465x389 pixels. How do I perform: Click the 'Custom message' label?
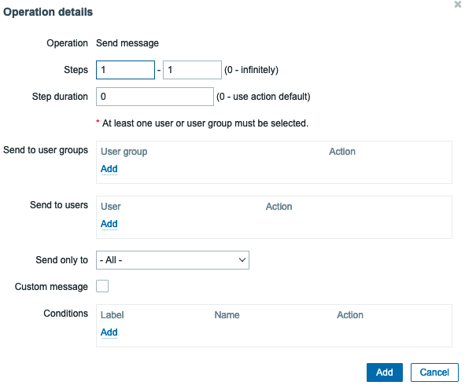pyautogui.click(x=51, y=287)
